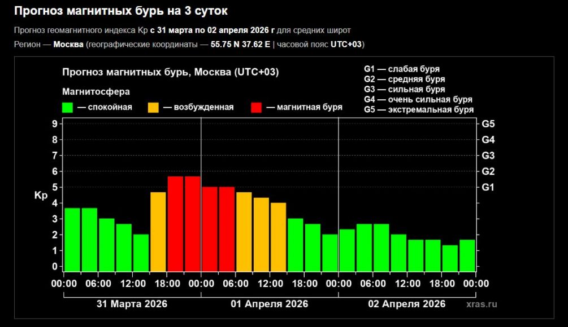The image size is (568, 327).
Task: Click the only orange bar on 31 March
Action: coord(158,231)
